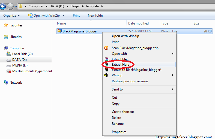The height and width of the screenshot is (139, 215).
Task: Select the BlackMagazine_blogger file name
Action: tap(80, 31)
